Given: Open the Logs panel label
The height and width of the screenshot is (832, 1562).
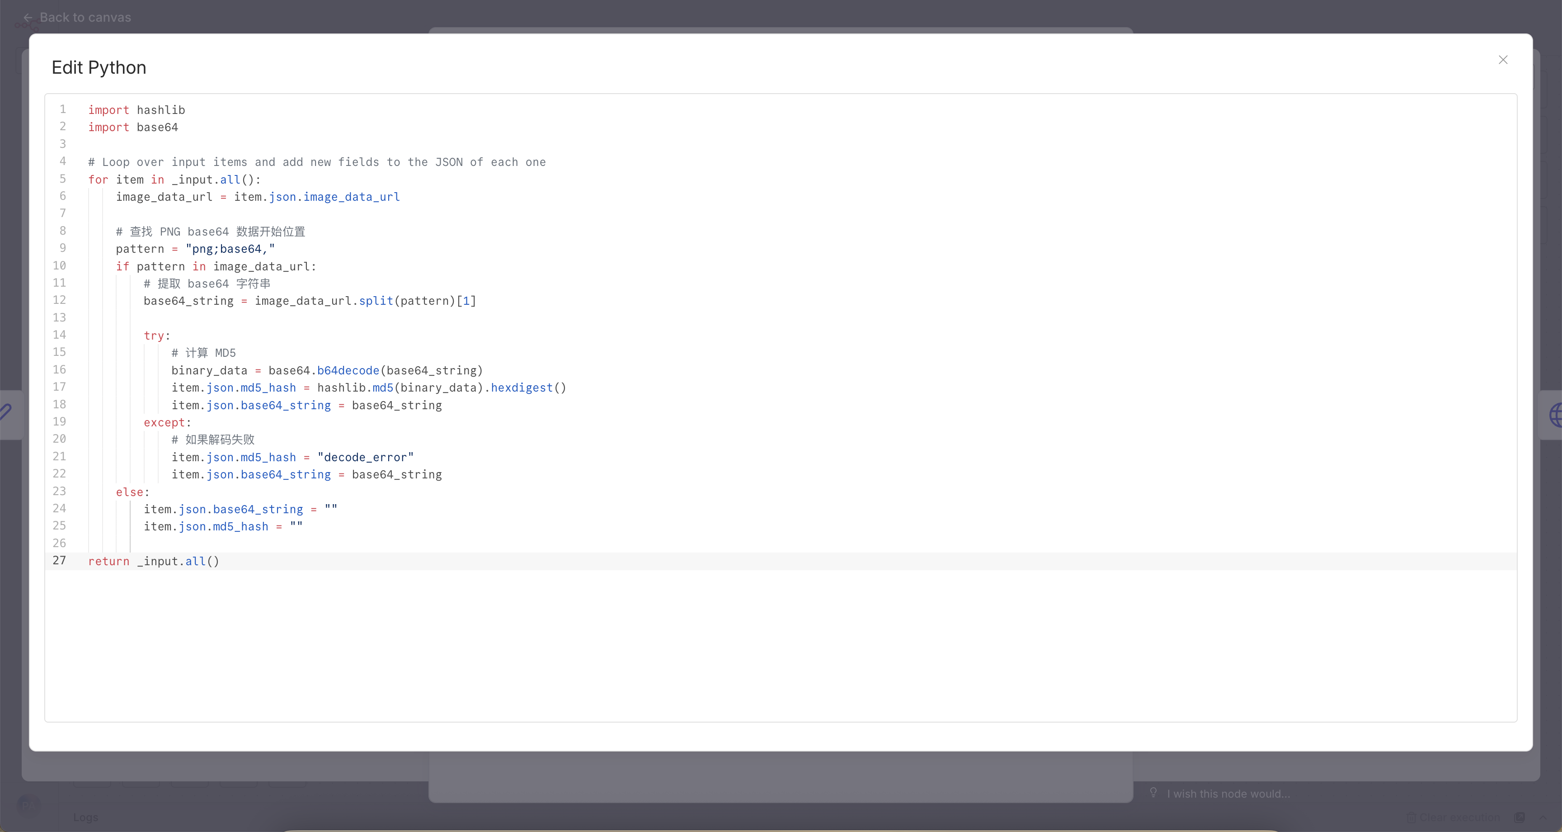Looking at the screenshot, I should (85, 818).
